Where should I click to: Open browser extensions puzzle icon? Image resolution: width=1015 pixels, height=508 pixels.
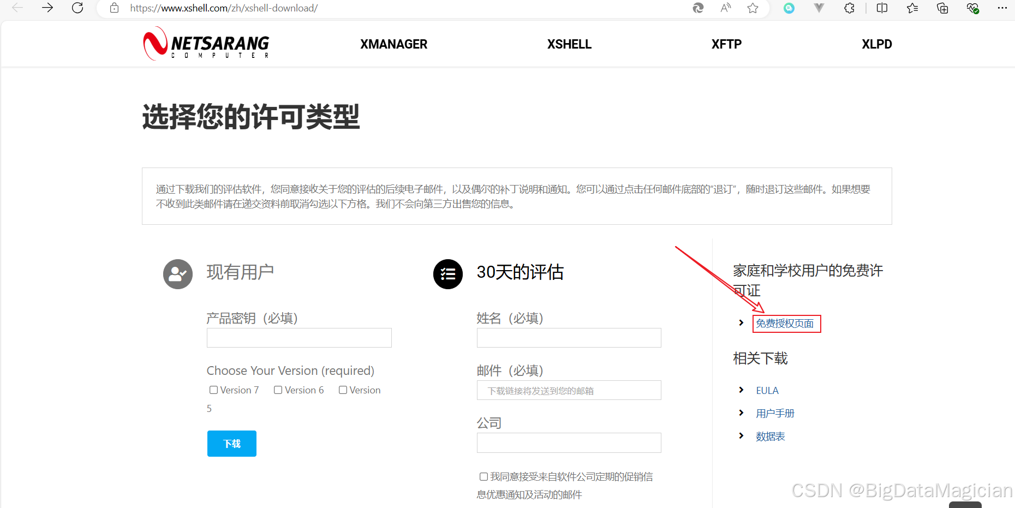tap(849, 8)
